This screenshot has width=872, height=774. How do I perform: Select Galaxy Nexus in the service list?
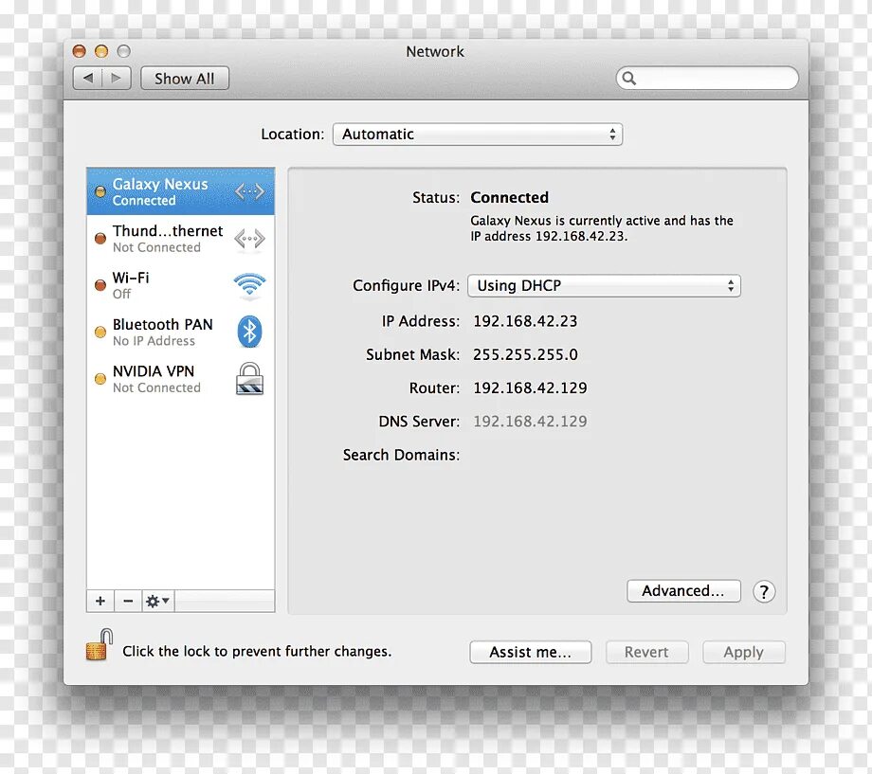point(181,191)
